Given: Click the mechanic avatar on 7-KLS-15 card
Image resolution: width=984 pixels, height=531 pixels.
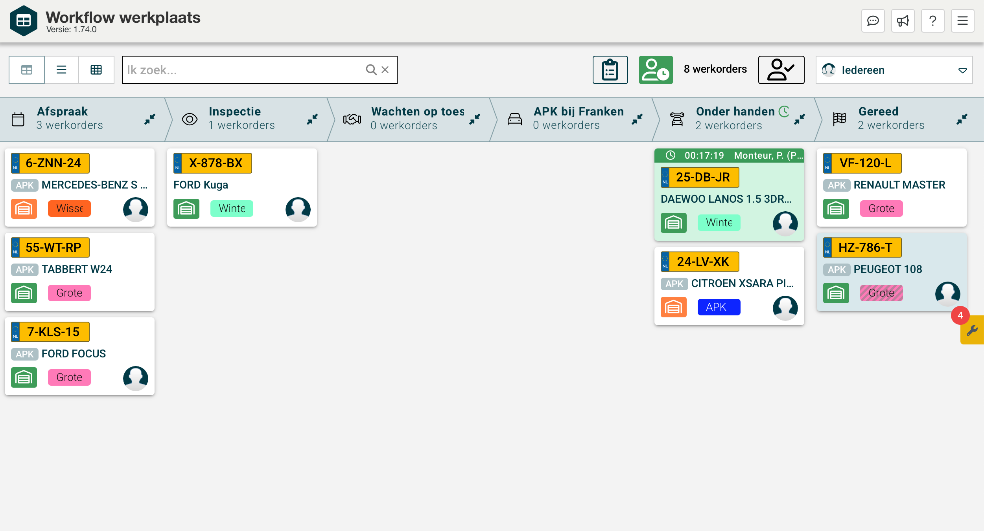Looking at the screenshot, I should pyautogui.click(x=136, y=378).
